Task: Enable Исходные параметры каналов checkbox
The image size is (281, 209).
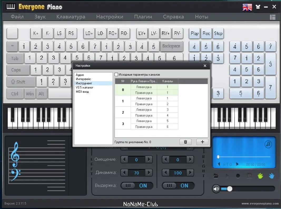Action: coord(116,74)
